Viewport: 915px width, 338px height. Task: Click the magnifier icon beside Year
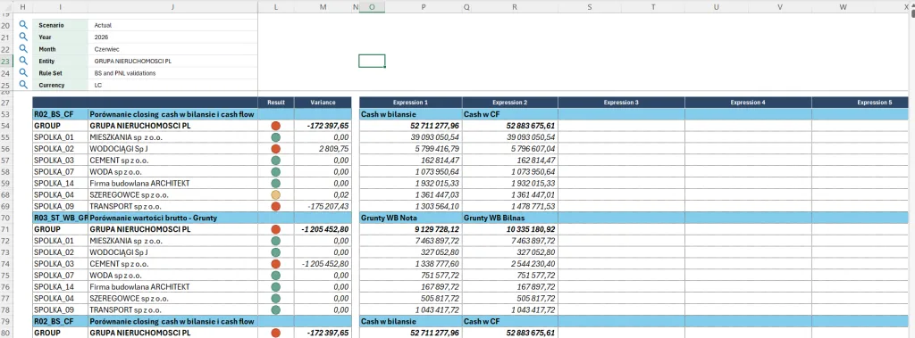pos(22,37)
